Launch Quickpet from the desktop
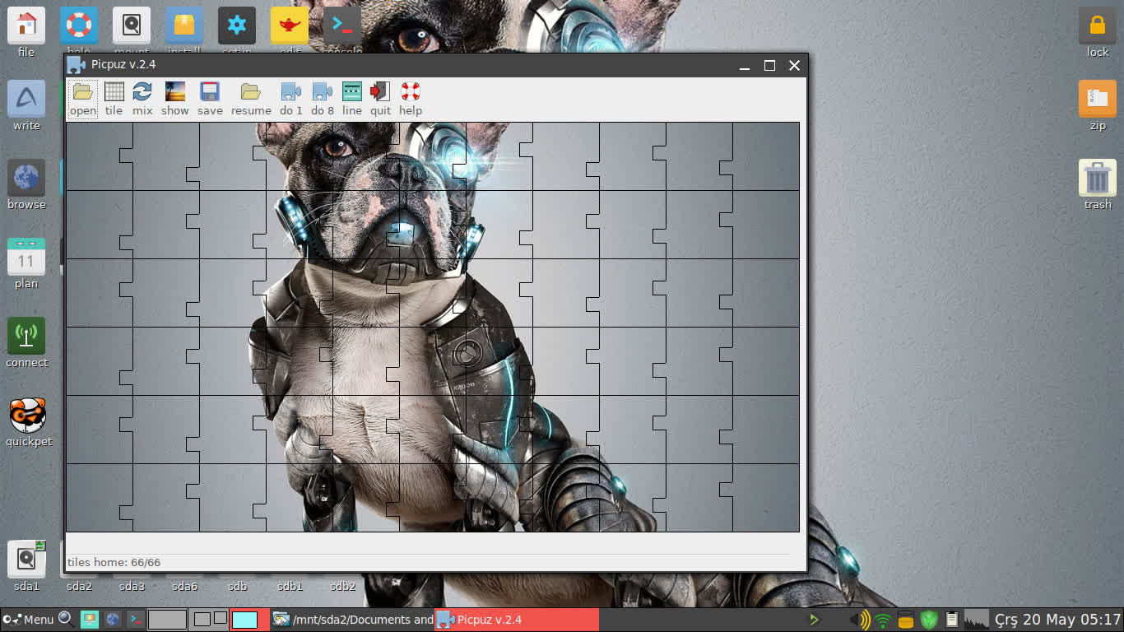The width and height of the screenshot is (1124, 632). [x=26, y=416]
